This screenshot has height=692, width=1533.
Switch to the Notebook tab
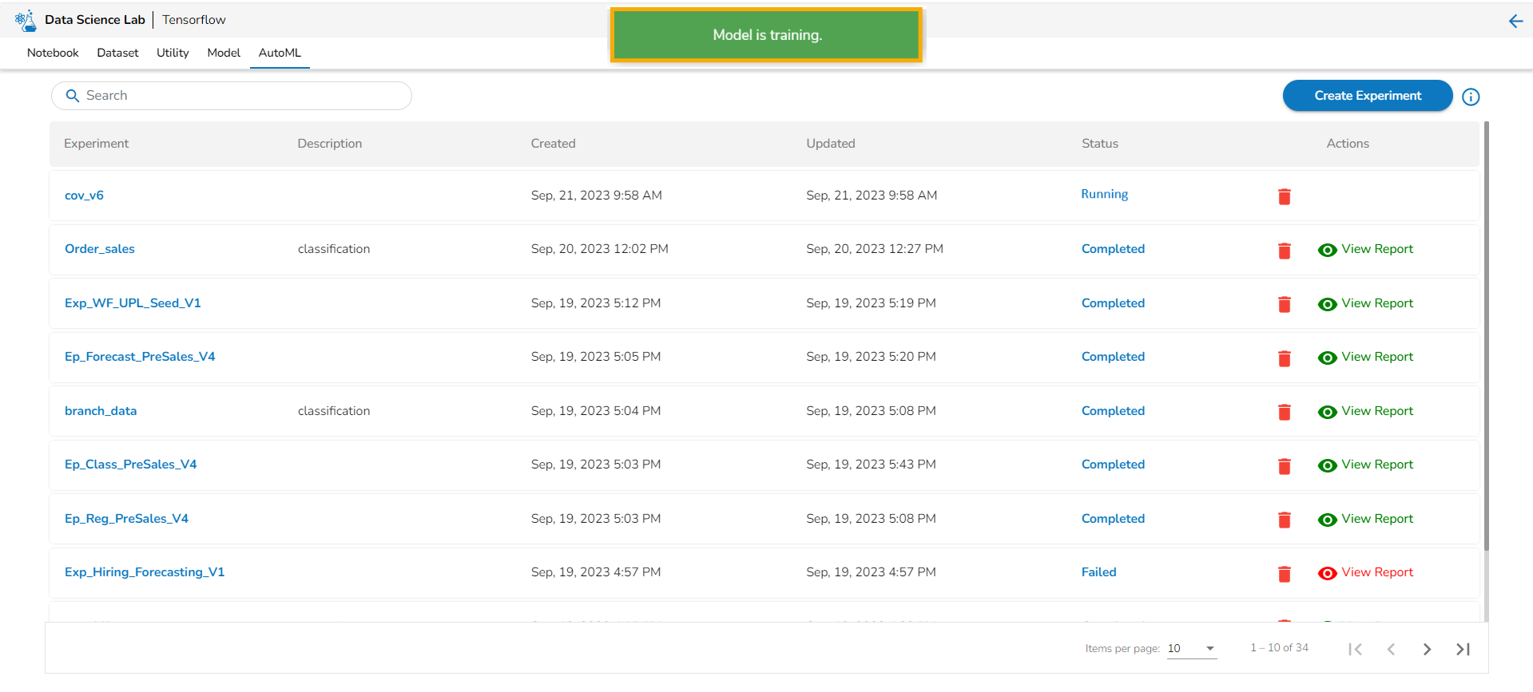[x=53, y=53]
